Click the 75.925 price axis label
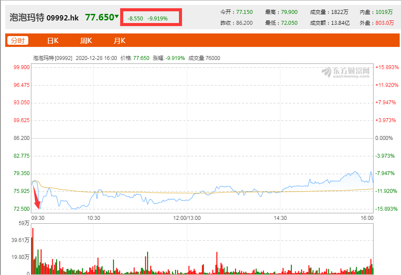This screenshot has height=275, width=401. (21, 191)
